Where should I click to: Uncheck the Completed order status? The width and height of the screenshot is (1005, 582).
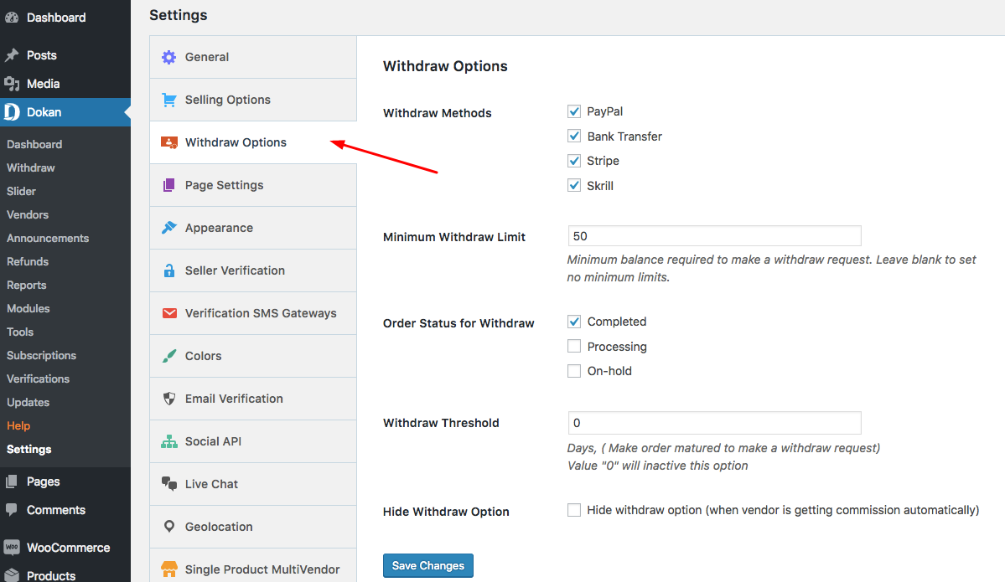574,322
